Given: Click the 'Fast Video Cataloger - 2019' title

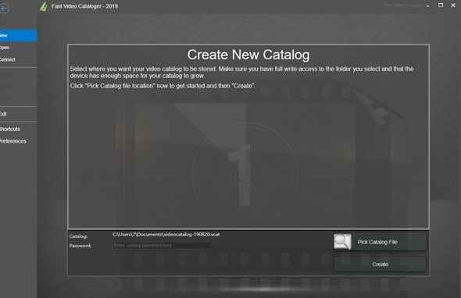Looking at the screenshot, I should click(x=84, y=6).
